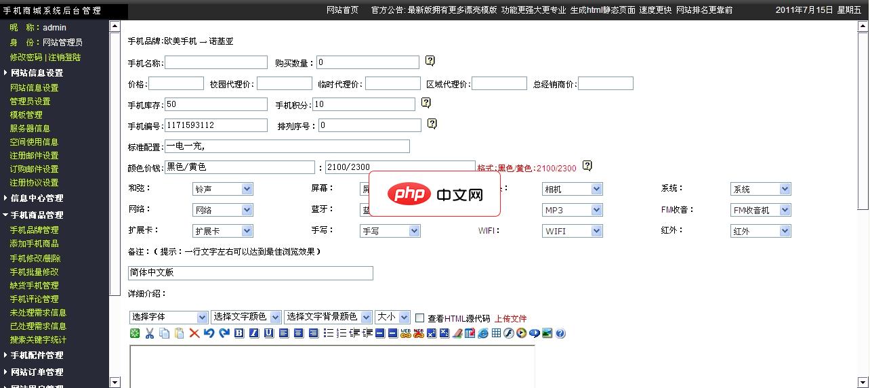
Task: Redo using the redo arrow icon
Action: [x=225, y=333]
